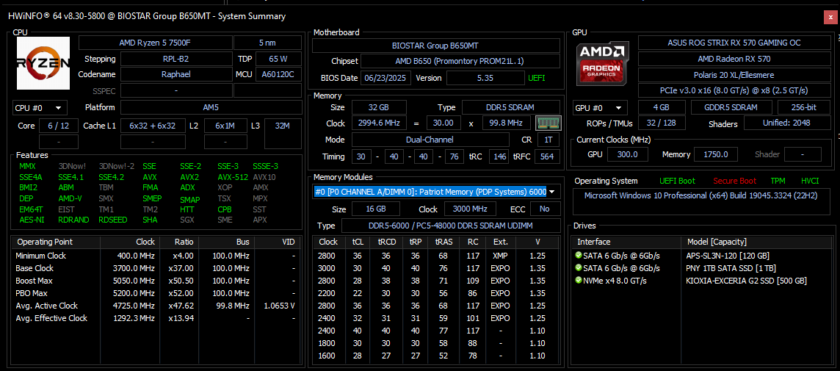Screen dimensions: 840x371
Task: Click the BIOS date 06/23/2025 field
Action: tap(385, 78)
